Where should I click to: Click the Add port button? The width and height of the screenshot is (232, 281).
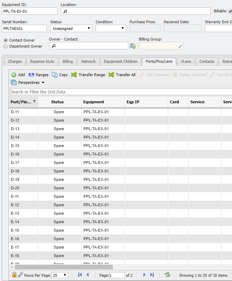click(18, 75)
